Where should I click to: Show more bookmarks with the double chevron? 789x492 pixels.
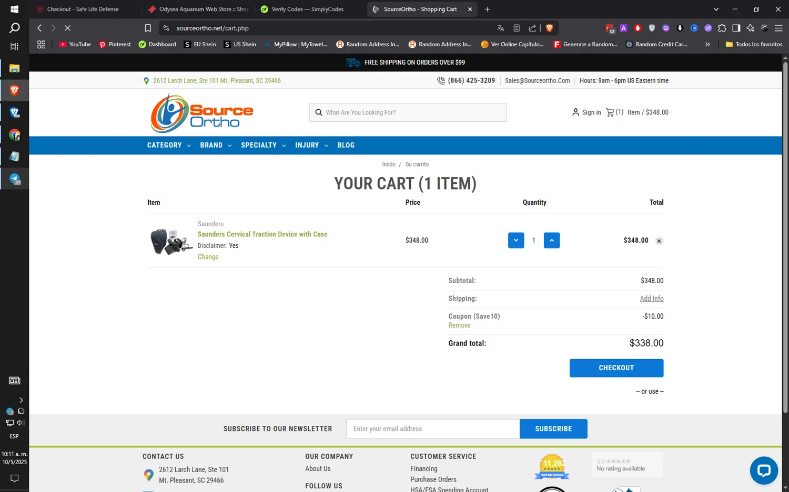[x=707, y=45]
